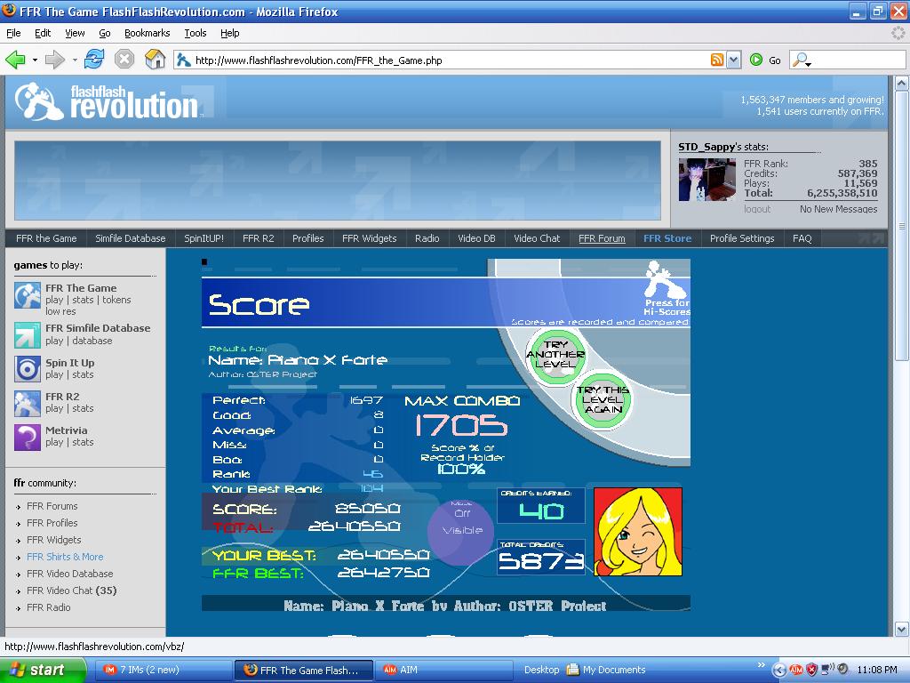Image resolution: width=910 pixels, height=683 pixels.
Task: Click the RSS feed icon in address bar
Action: [717, 60]
